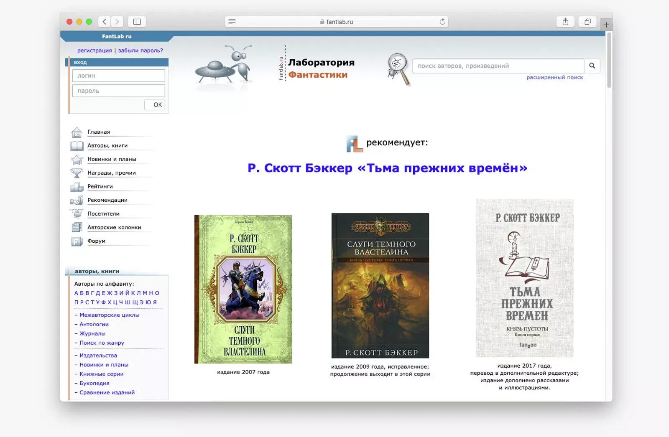Screen dimensions: 669x437
Task: Show all tabs overview in Safari
Action: pos(587,22)
